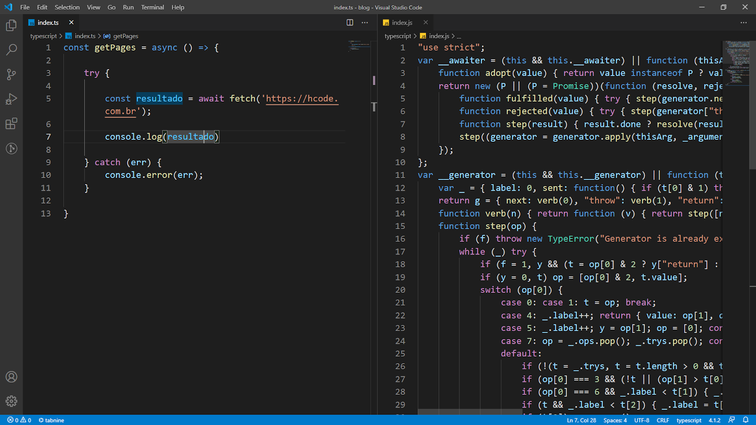This screenshot has width=756, height=425.
Task: Open the Explorer view in activity bar
Action: point(11,25)
